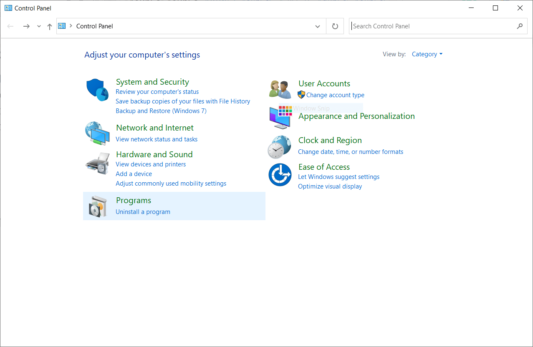This screenshot has width=533, height=347.
Task: Expand the View by Category dropdown
Action: click(x=427, y=54)
